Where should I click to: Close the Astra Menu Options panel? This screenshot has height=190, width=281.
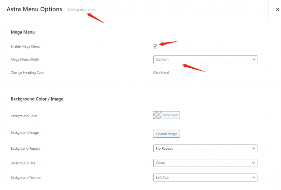(277, 10)
